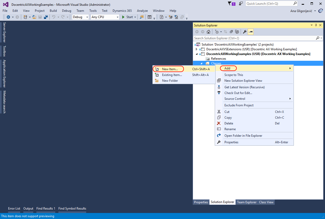Collapse the DocentricAXWorkingExamples project node
325x219 pixels.
coord(197,54)
